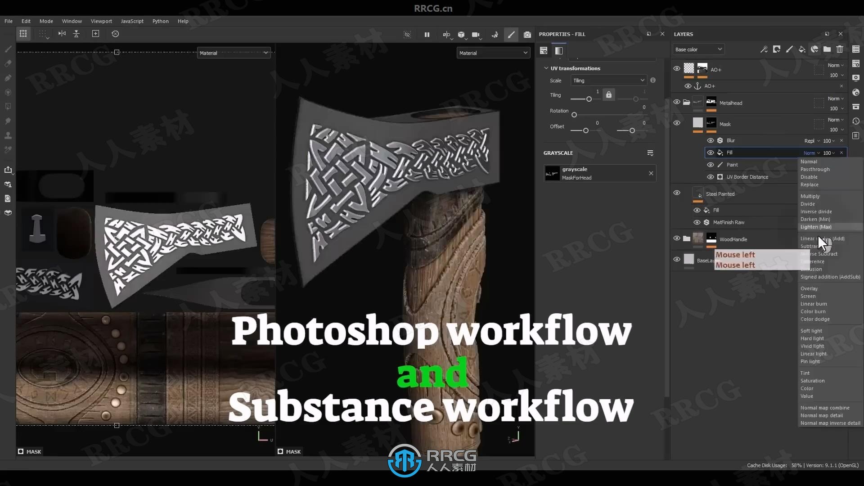Toggle visibility of the Mask layer

click(677, 123)
